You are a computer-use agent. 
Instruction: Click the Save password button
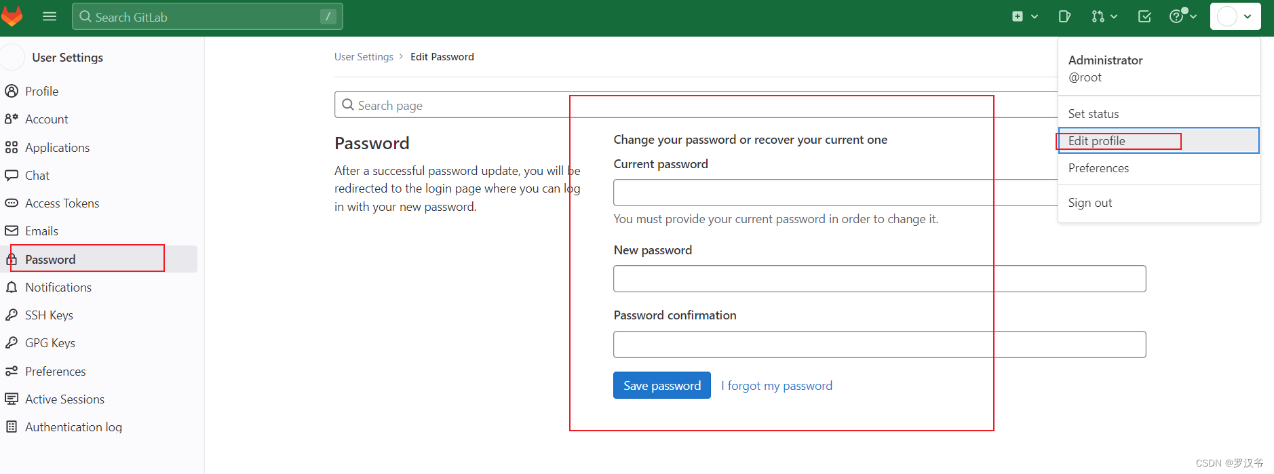pyautogui.click(x=662, y=385)
